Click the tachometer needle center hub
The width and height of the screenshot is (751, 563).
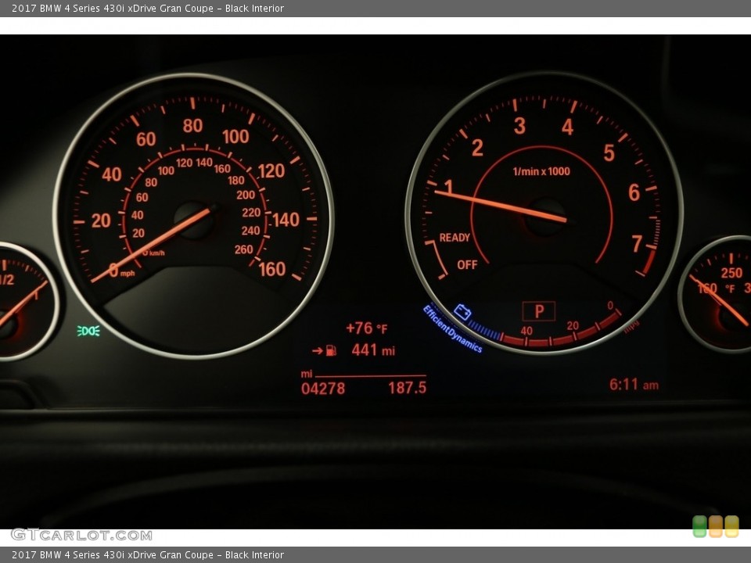[x=544, y=217]
